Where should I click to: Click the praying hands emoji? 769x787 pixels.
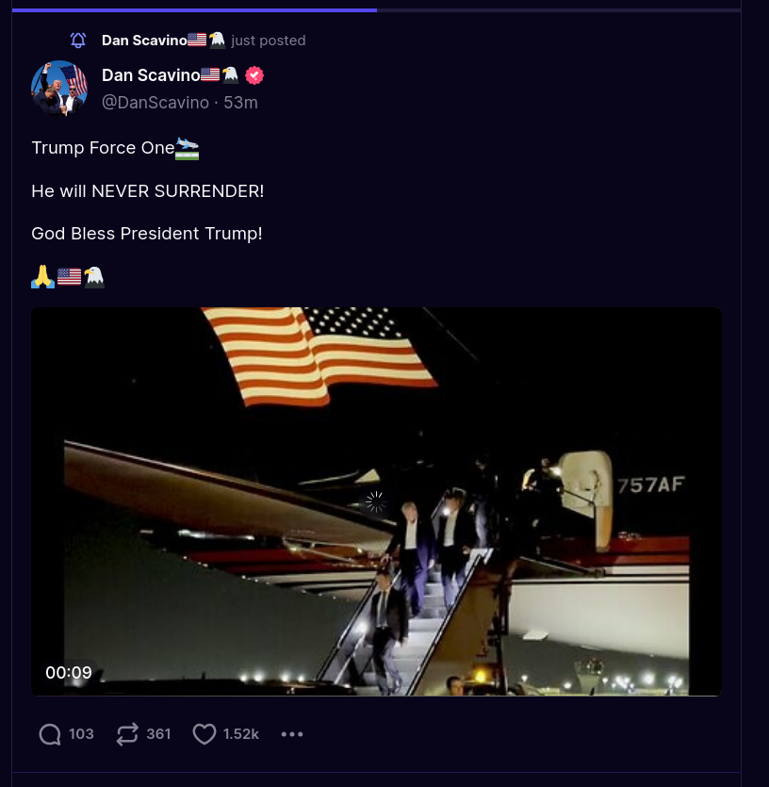pyautogui.click(x=42, y=276)
